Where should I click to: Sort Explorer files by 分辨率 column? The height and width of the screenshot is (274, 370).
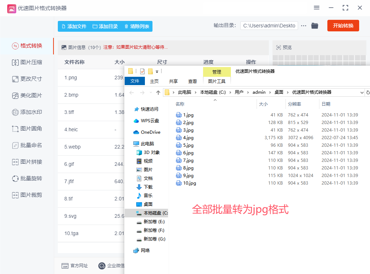294,104
